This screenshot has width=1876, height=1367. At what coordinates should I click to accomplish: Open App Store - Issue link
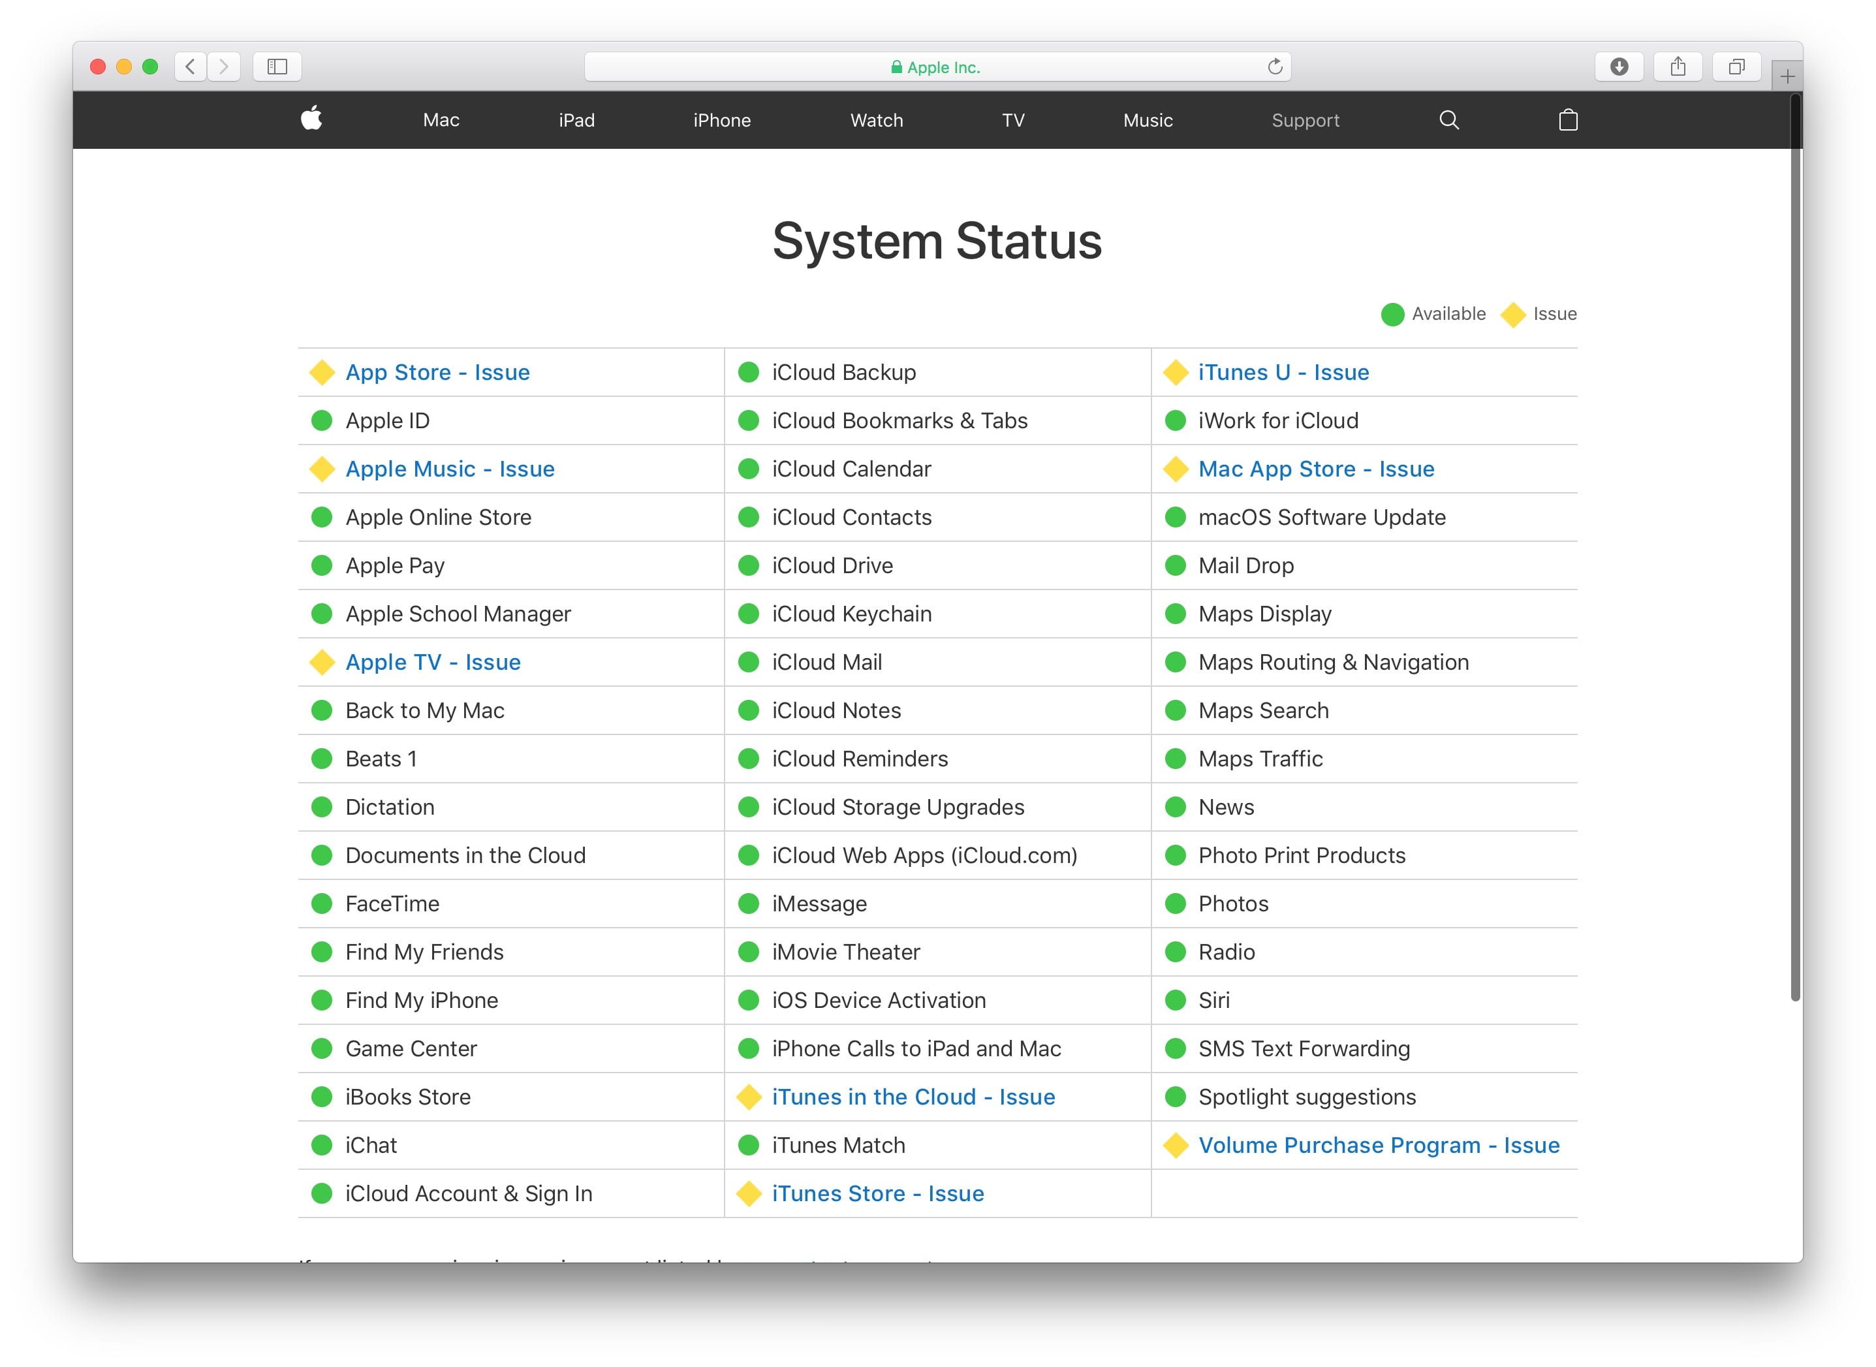(x=437, y=372)
